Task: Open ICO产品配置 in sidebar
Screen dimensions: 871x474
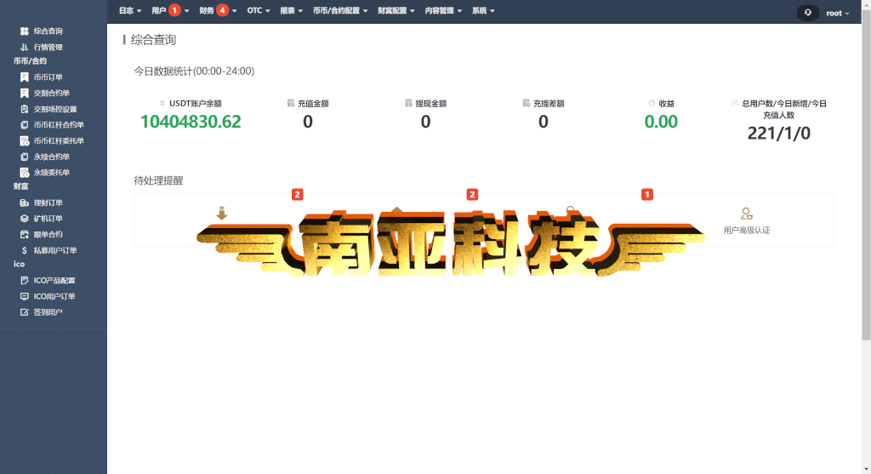Action: point(54,281)
